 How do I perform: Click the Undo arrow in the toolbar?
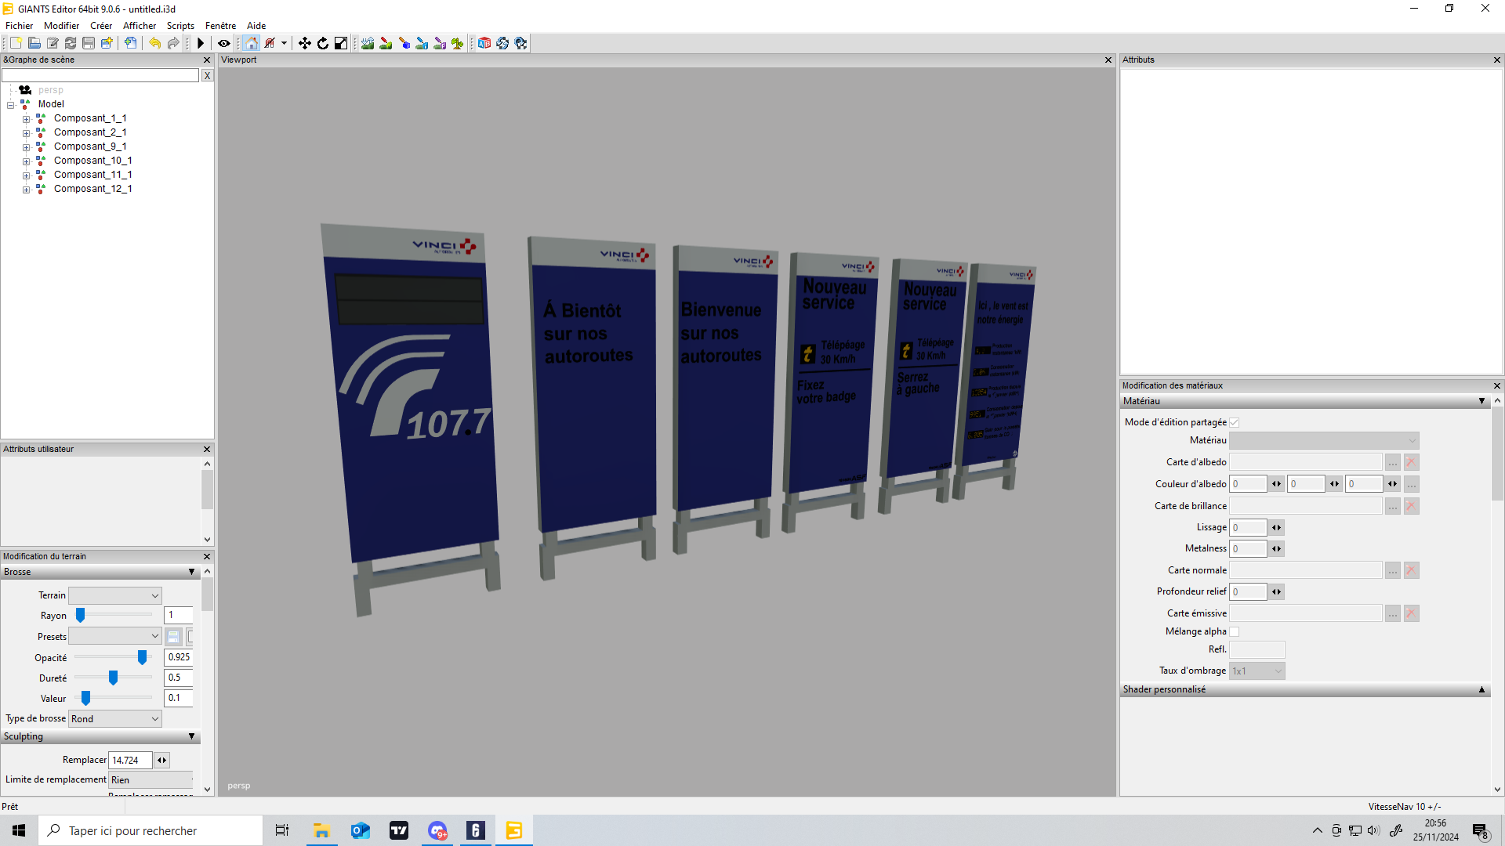tap(155, 43)
